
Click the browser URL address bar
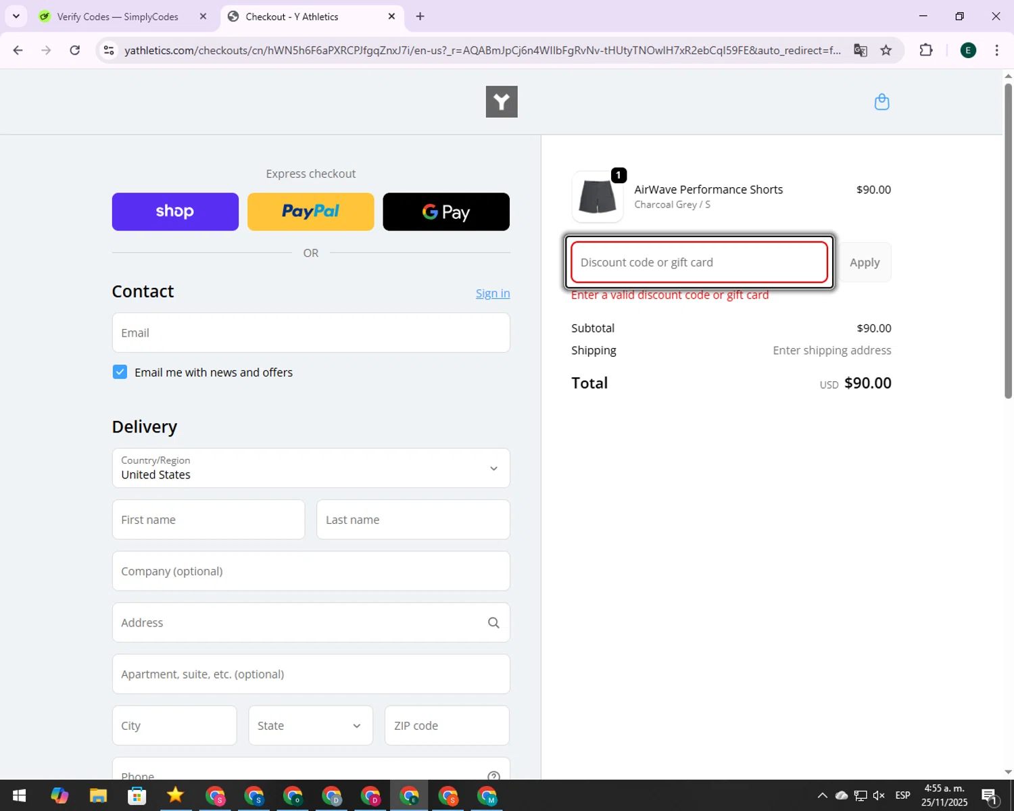coord(483,51)
